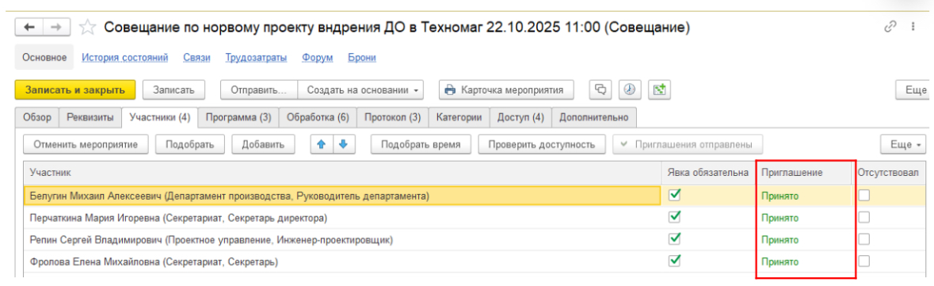Sort by the Участник column header

pyautogui.click(x=342, y=173)
